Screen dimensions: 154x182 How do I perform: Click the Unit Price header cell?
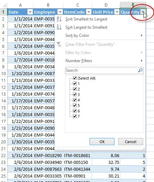[x=106, y=12]
